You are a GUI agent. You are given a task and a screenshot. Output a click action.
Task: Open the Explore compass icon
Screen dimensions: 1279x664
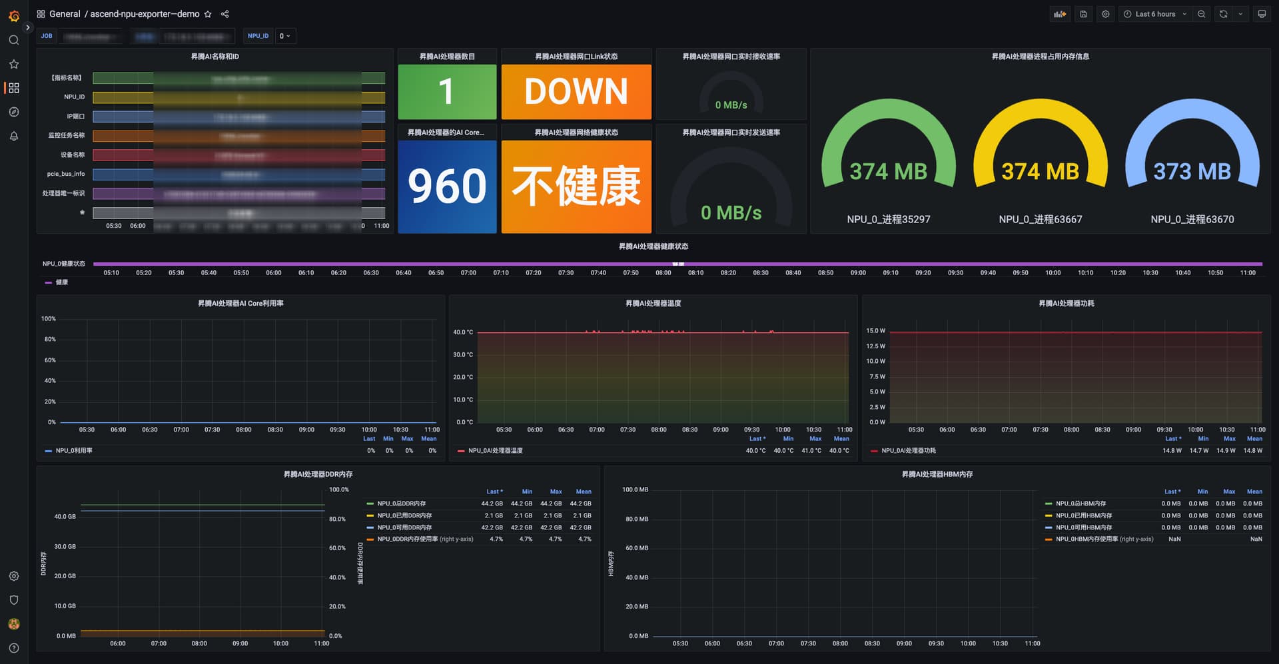[x=14, y=112]
